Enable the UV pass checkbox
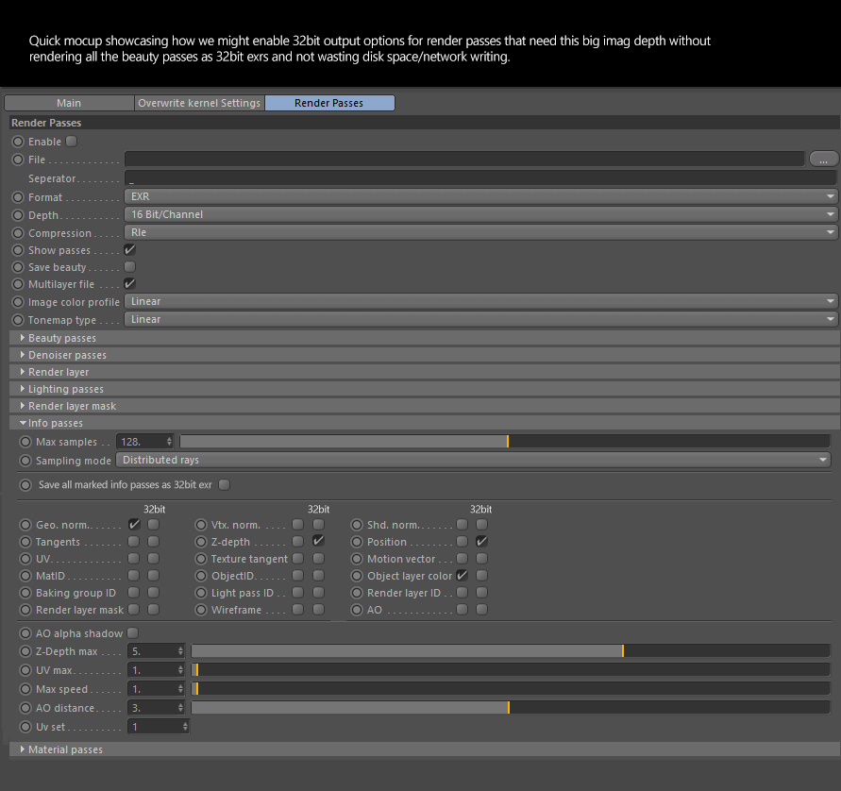 point(133,559)
